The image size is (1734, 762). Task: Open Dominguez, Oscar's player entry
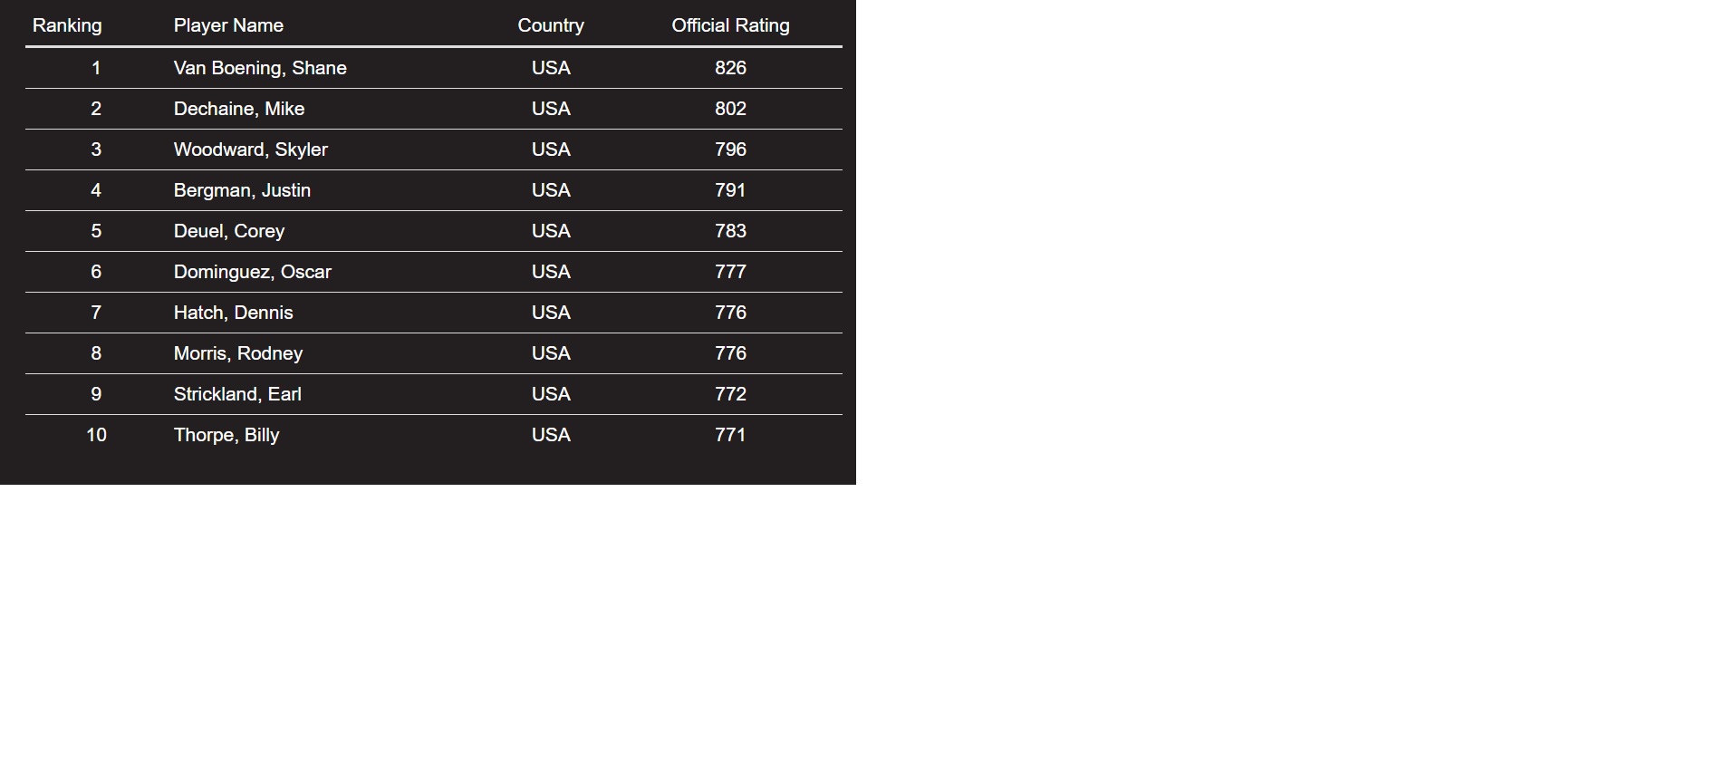pyautogui.click(x=253, y=272)
